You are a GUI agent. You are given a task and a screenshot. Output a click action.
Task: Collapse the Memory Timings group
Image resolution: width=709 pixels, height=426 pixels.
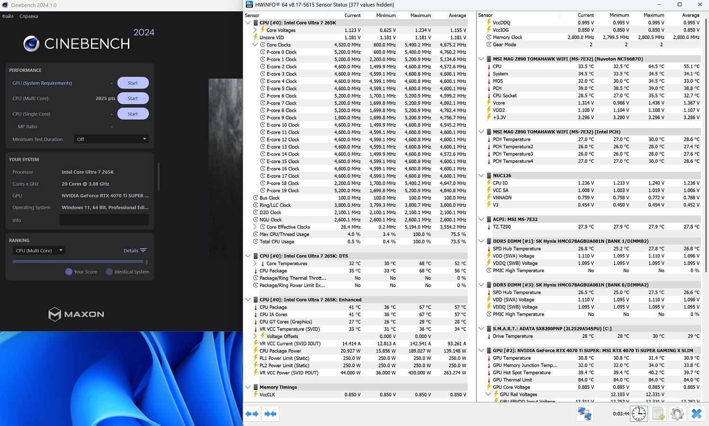pos(248,387)
